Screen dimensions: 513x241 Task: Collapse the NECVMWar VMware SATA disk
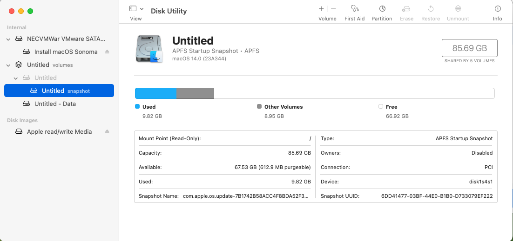click(8, 39)
